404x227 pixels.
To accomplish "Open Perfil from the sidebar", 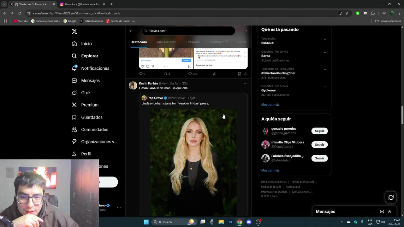I will pyautogui.click(x=81, y=154).
